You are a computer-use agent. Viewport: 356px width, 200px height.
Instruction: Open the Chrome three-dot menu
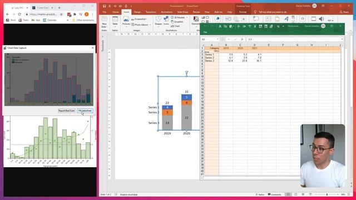pyautogui.click(x=93, y=14)
